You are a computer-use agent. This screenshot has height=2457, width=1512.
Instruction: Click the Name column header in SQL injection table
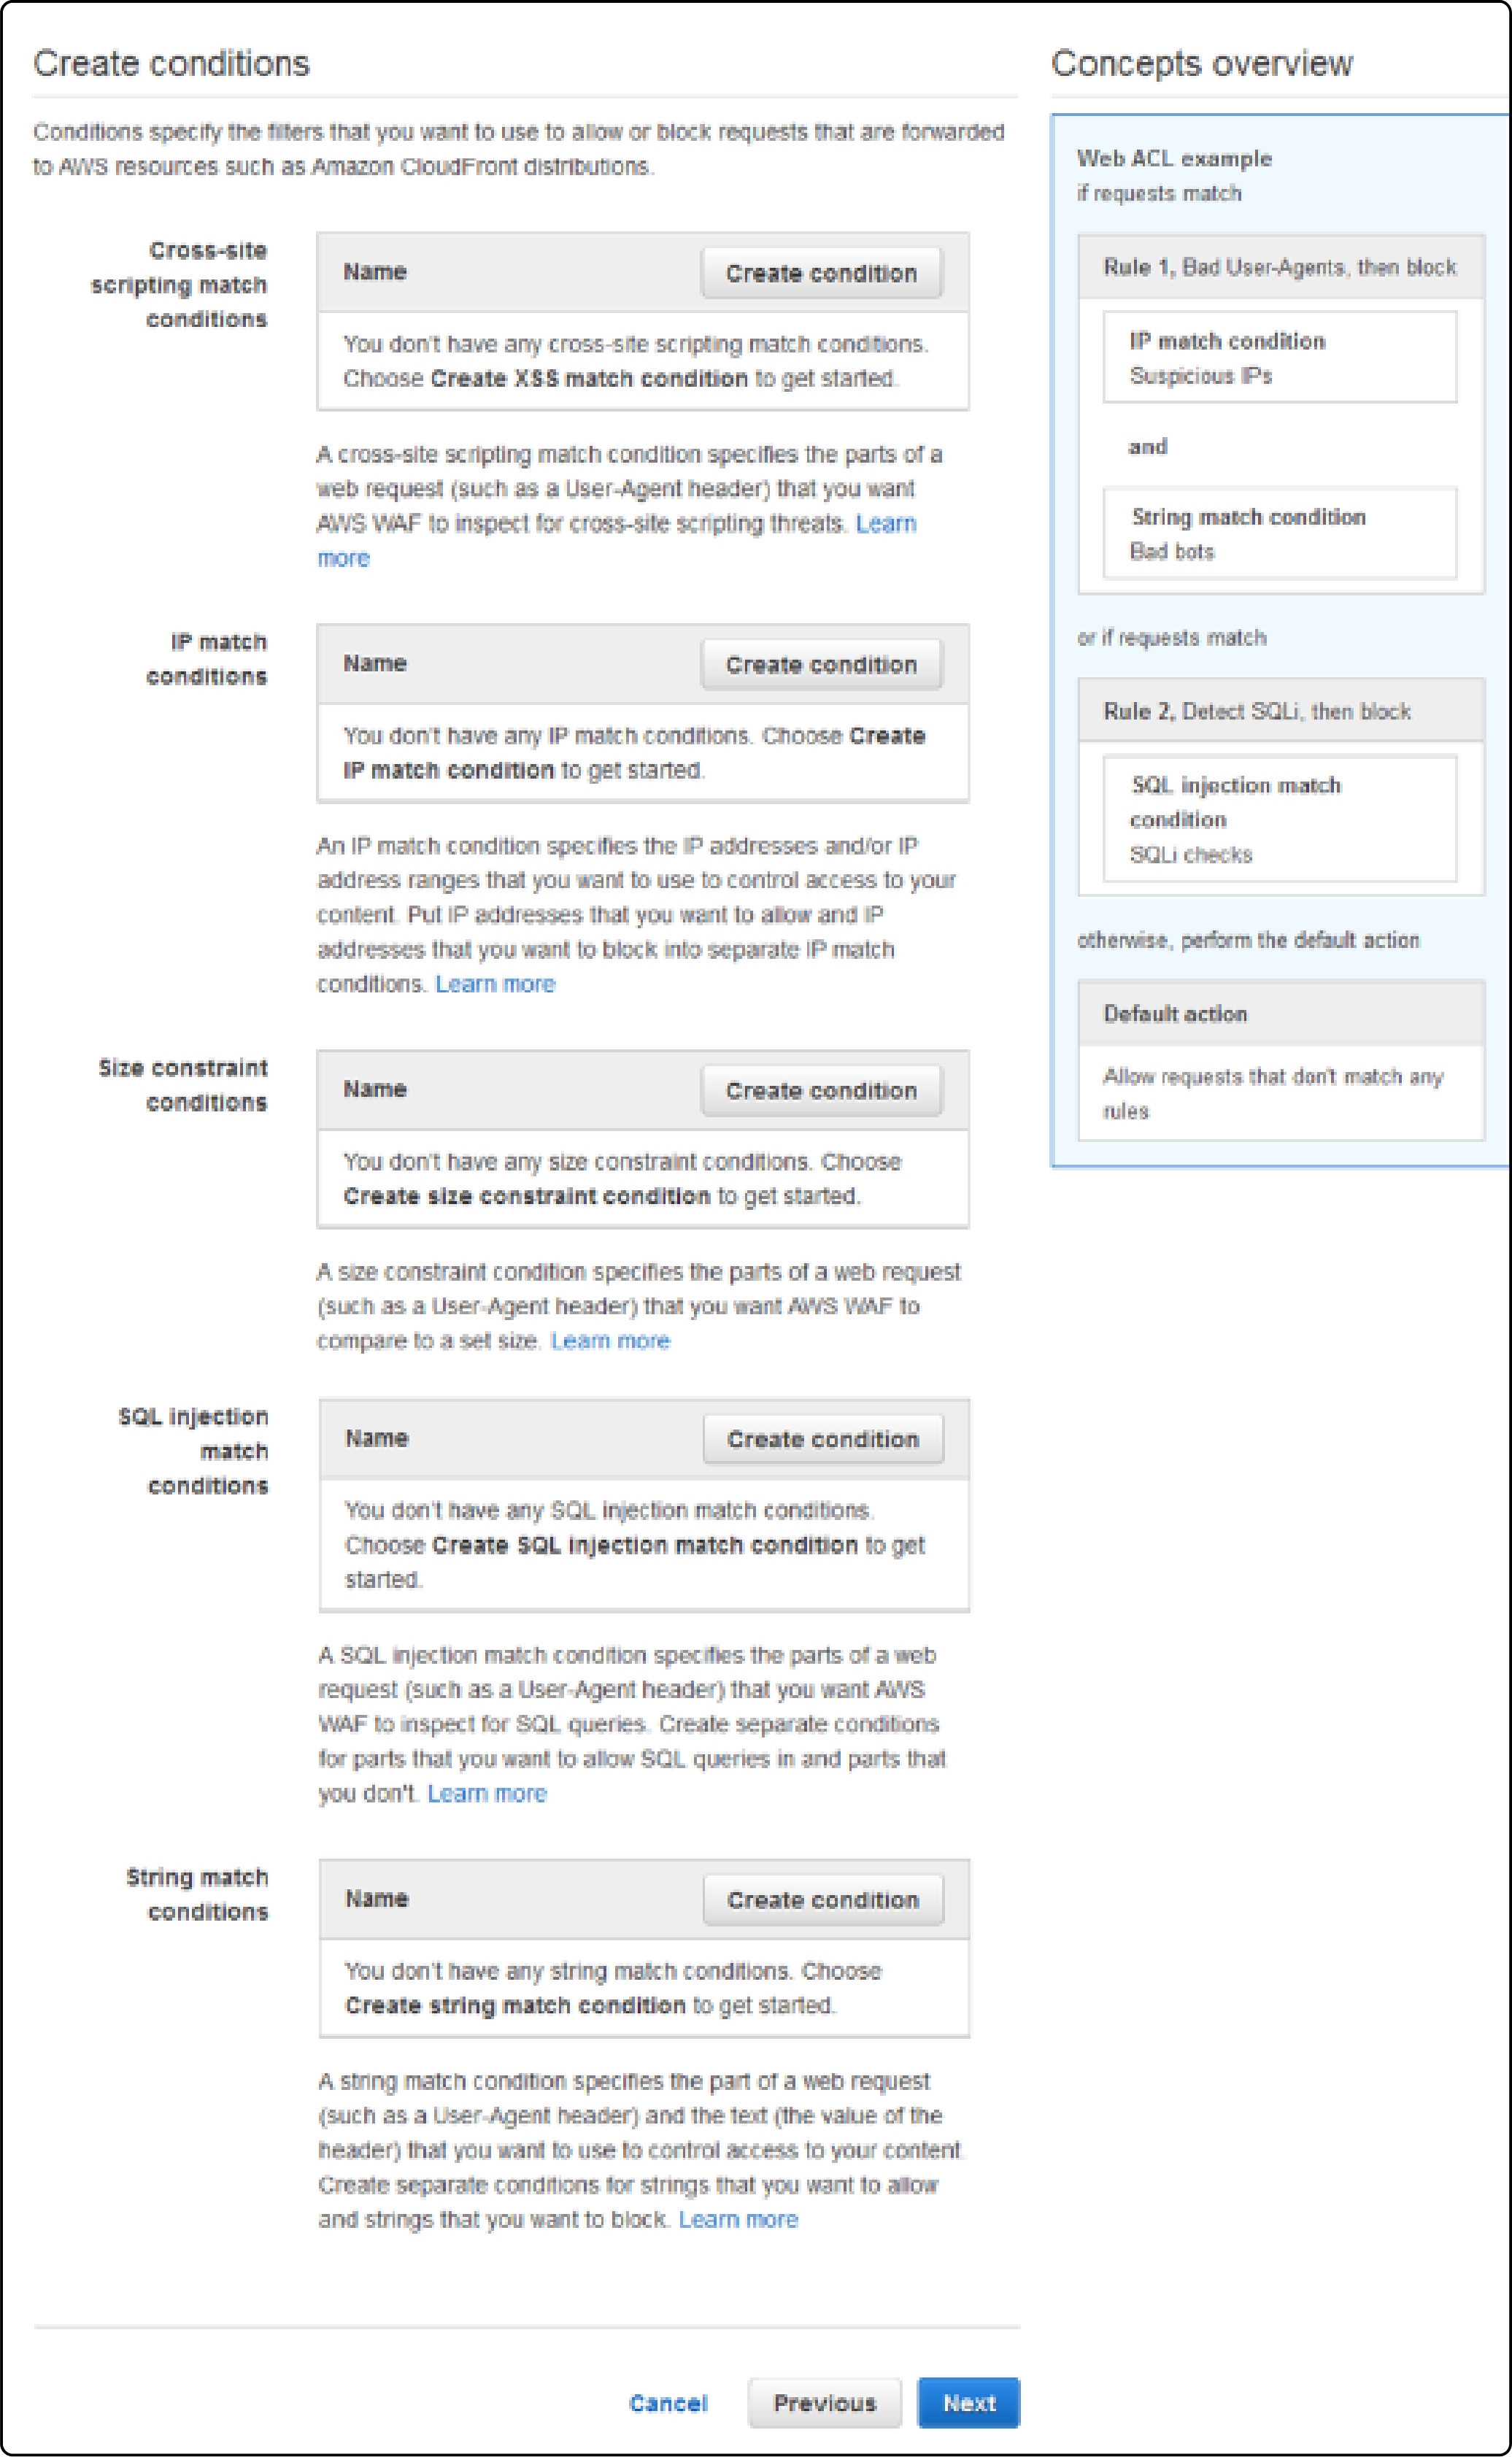[x=377, y=1439]
